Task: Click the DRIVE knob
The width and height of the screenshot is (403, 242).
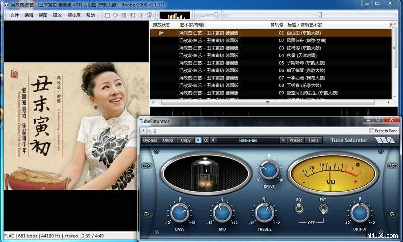Action: (268, 169)
